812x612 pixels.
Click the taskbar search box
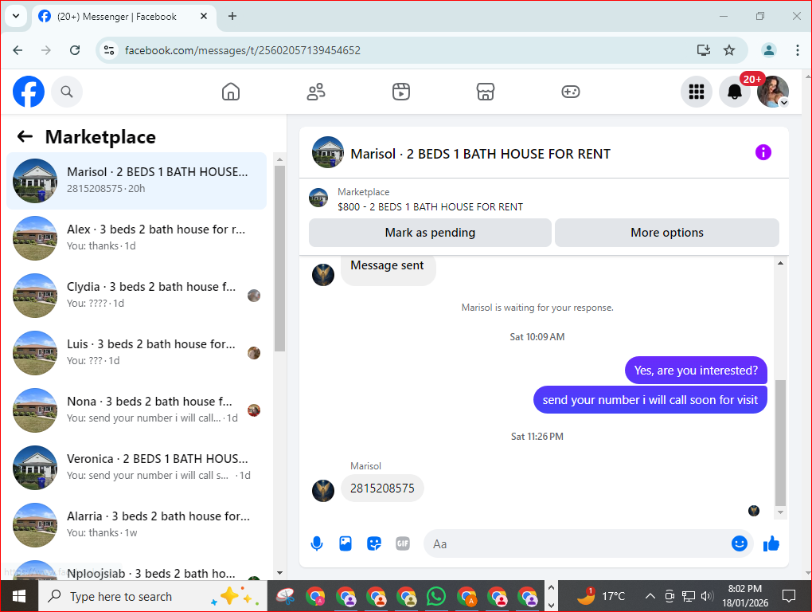point(153,596)
